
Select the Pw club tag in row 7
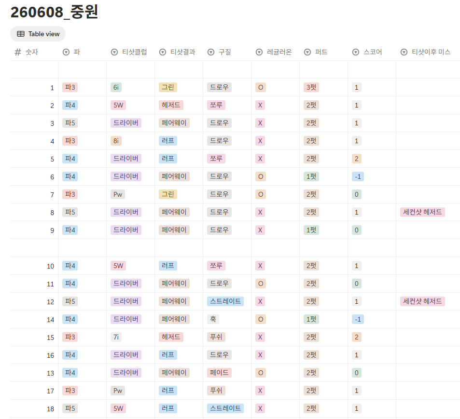coord(118,195)
